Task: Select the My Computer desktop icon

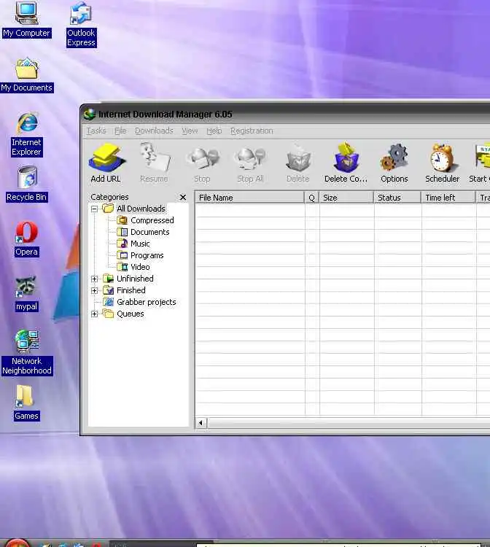Action: click(x=26, y=19)
